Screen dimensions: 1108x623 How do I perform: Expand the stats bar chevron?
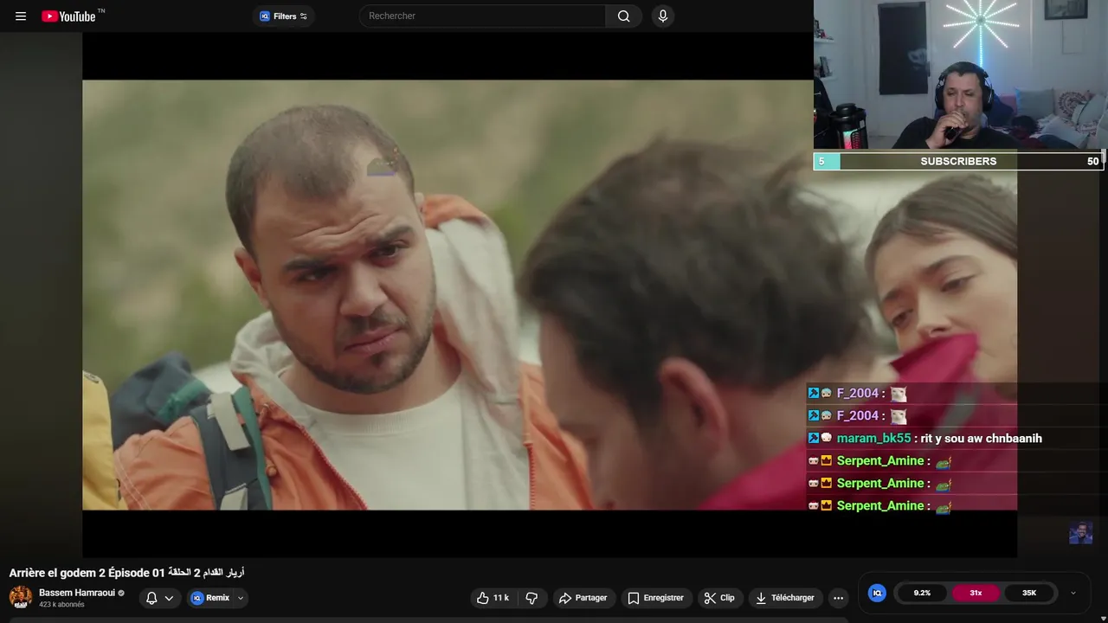1073,593
